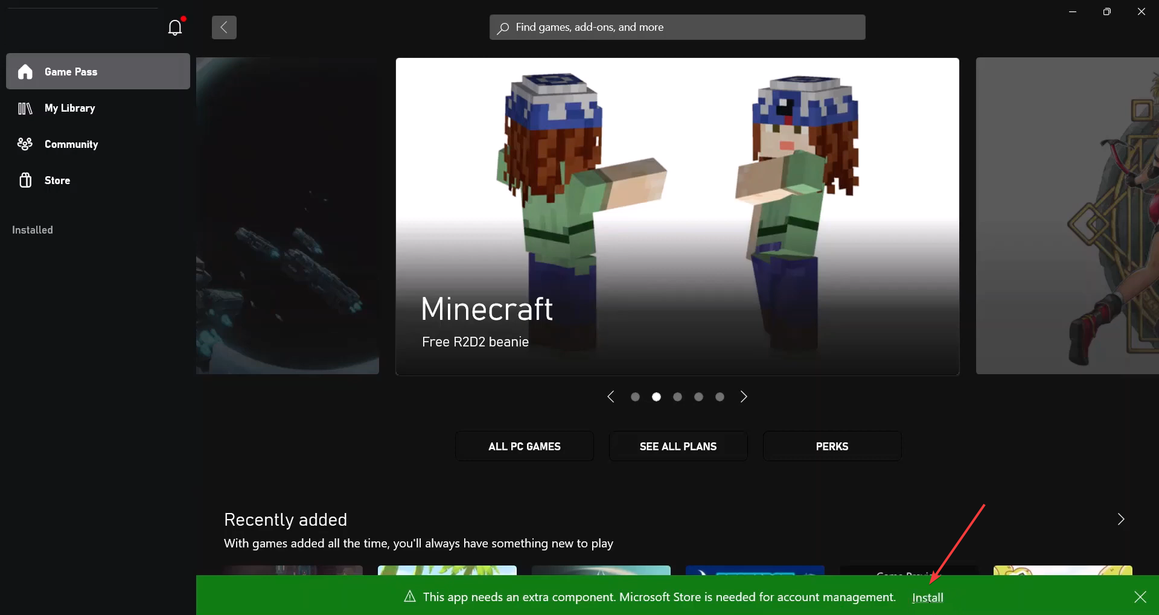This screenshot has height=615, width=1159.
Task: Expand Recently added with the right chevron
Action: pyautogui.click(x=1121, y=519)
